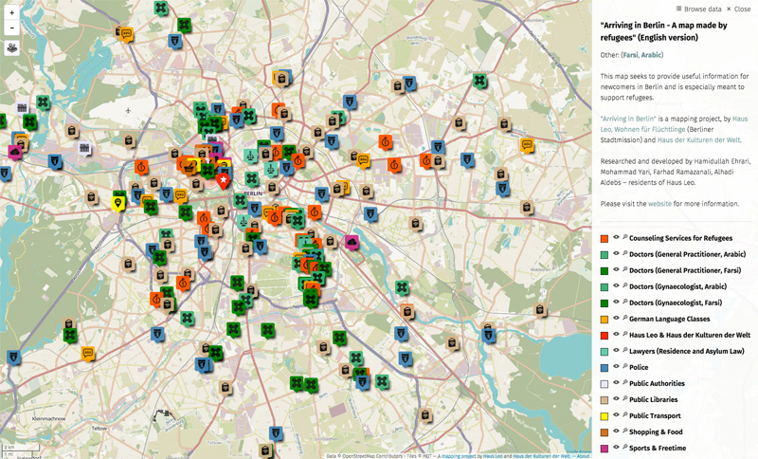Click the yellow public transport map marker
The image size is (758, 459).
(x=118, y=202)
